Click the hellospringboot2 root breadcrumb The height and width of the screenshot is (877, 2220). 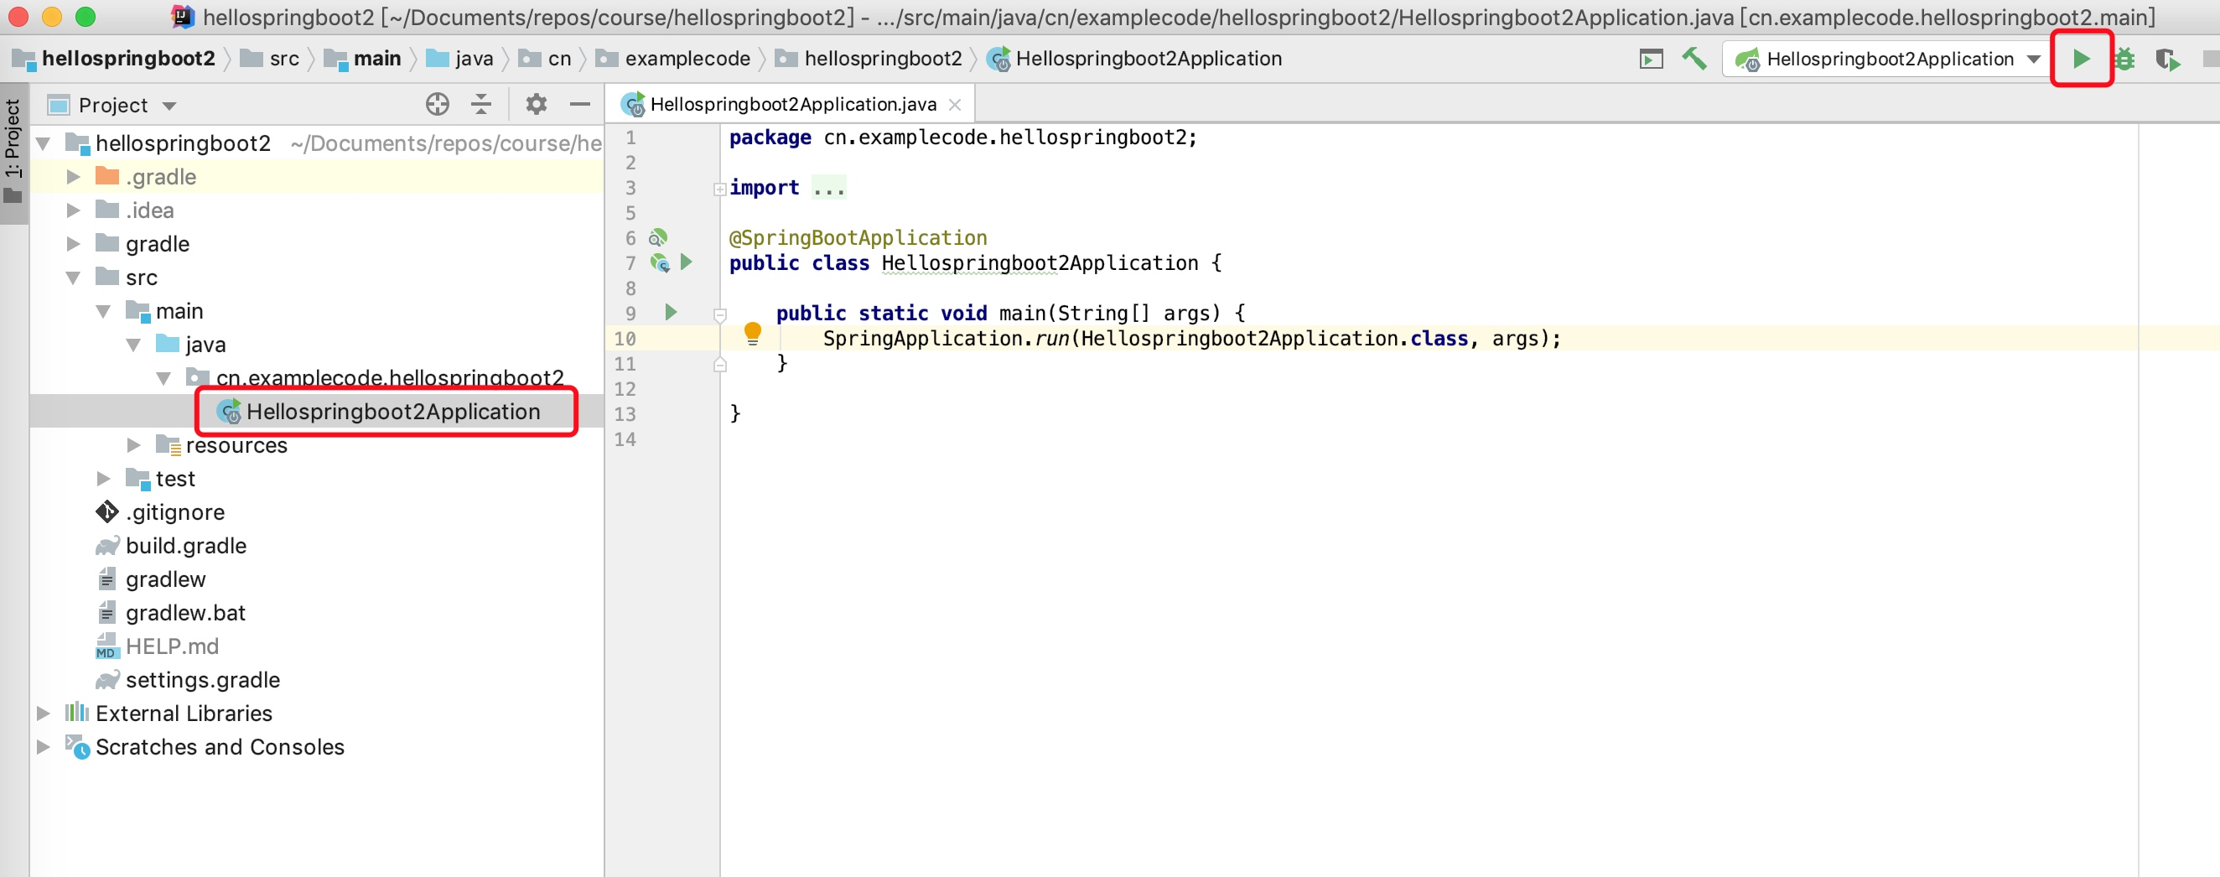coord(115,59)
